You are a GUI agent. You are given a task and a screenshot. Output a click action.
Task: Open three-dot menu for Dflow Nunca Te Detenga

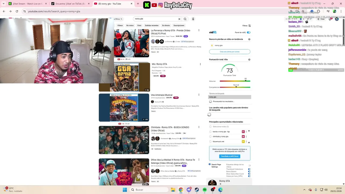click(x=199, y=160)
